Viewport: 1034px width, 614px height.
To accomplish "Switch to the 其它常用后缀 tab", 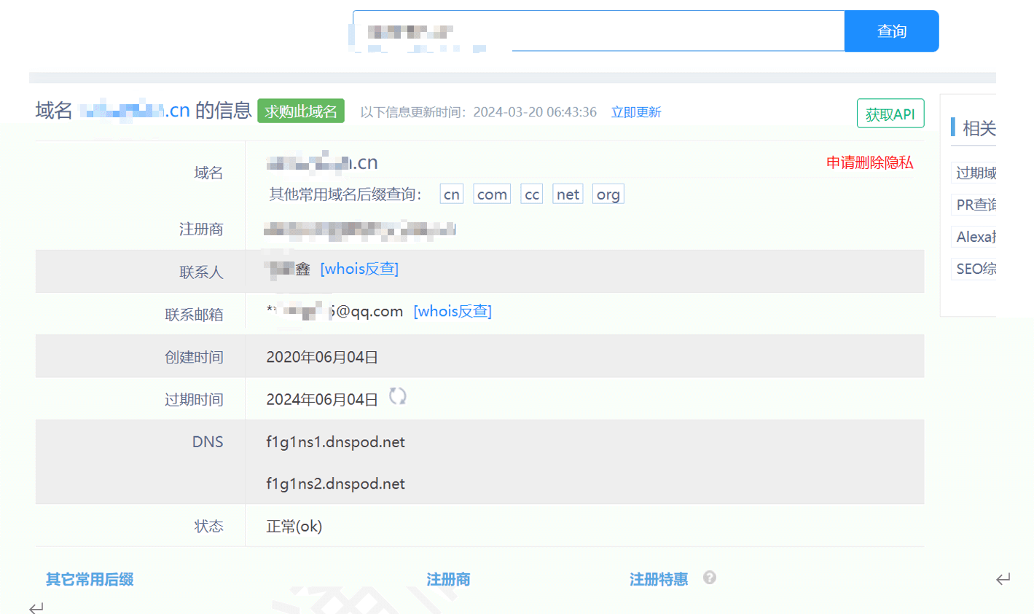I will pos(88,578).
